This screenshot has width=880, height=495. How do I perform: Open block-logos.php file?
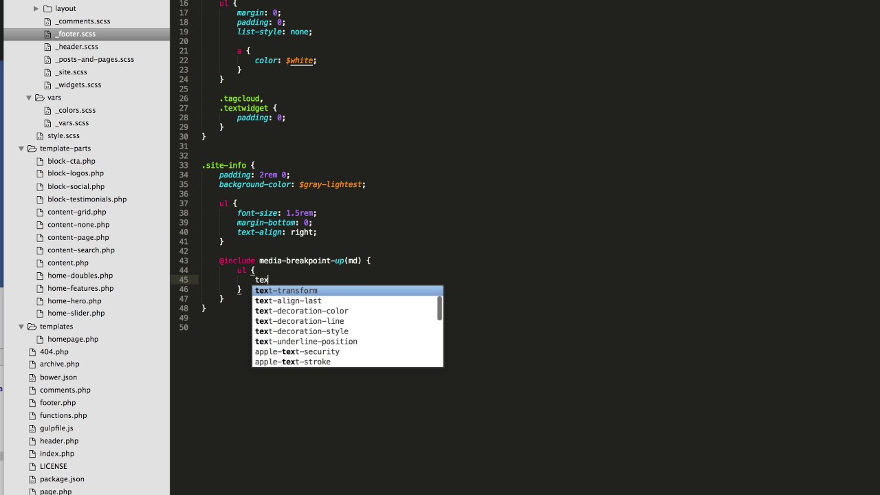76,173
